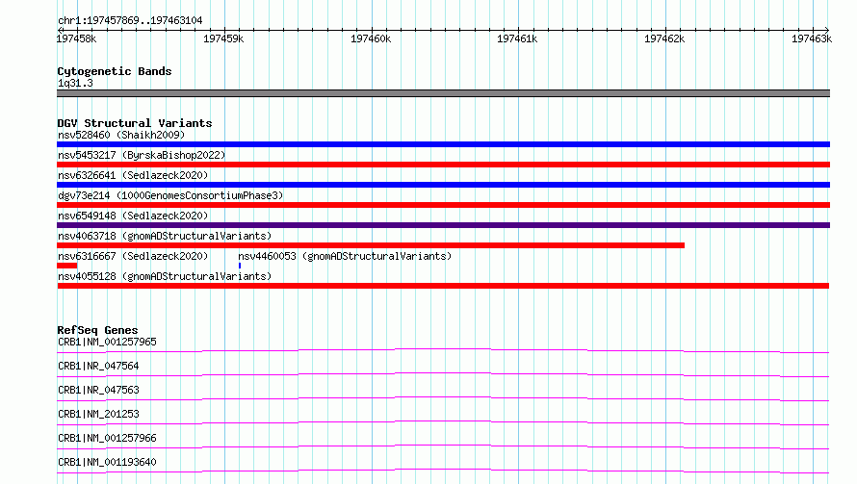Click the DGV Structural Variants track title

(135, 123)
